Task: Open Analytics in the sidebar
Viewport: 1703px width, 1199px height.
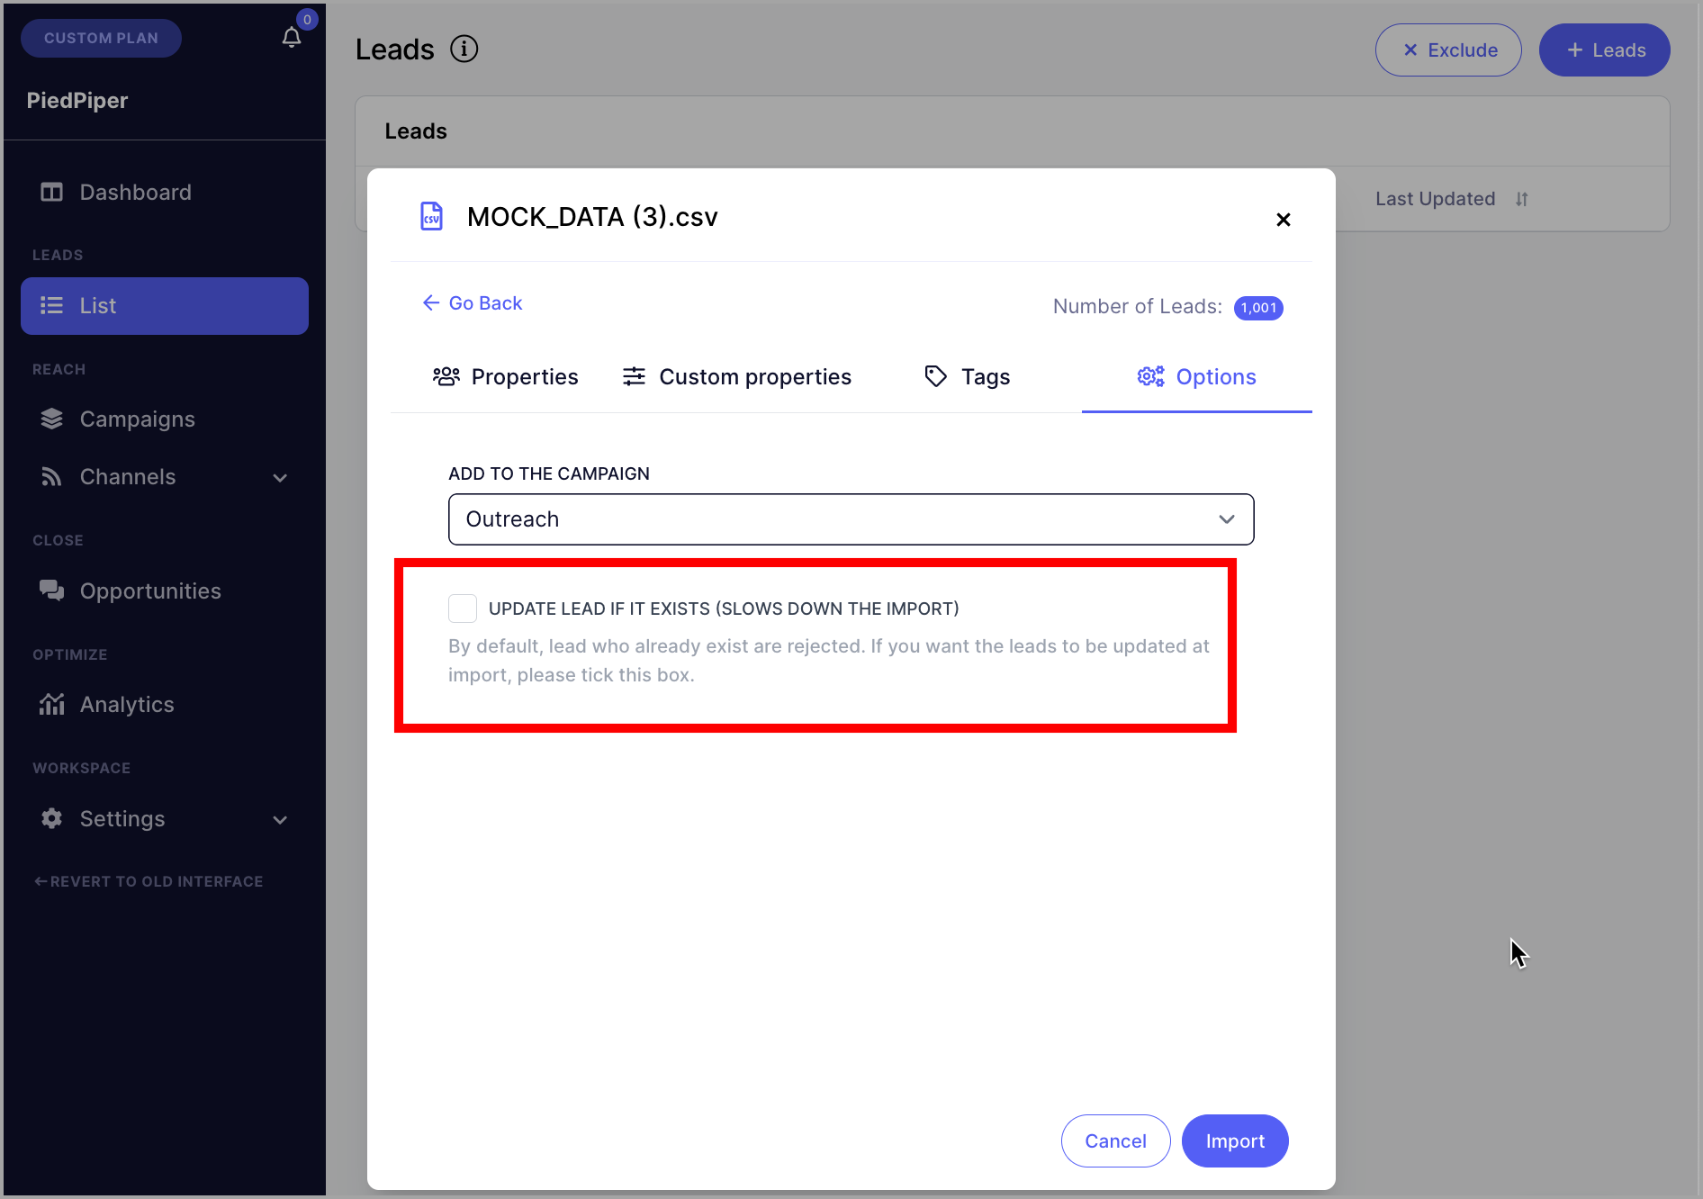Action: 165,704
